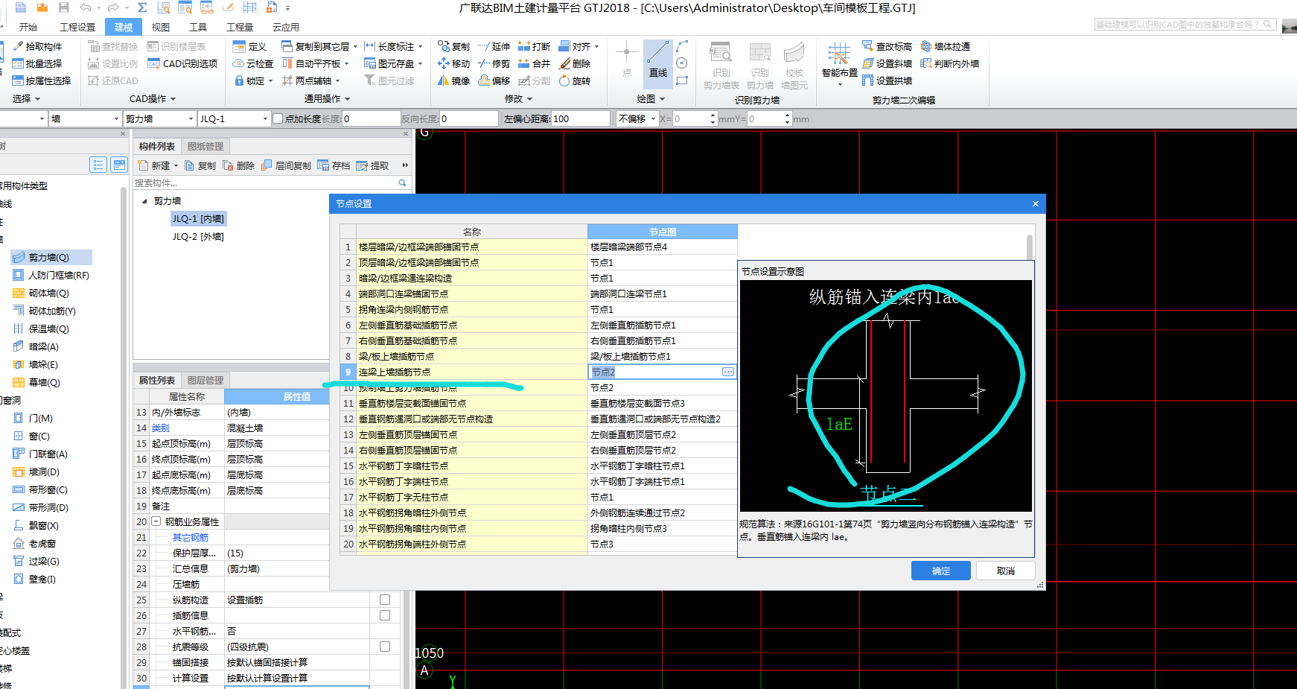
Task: Open the 节点2 ellipsis selector in row 9
Action: click(728, 372)
